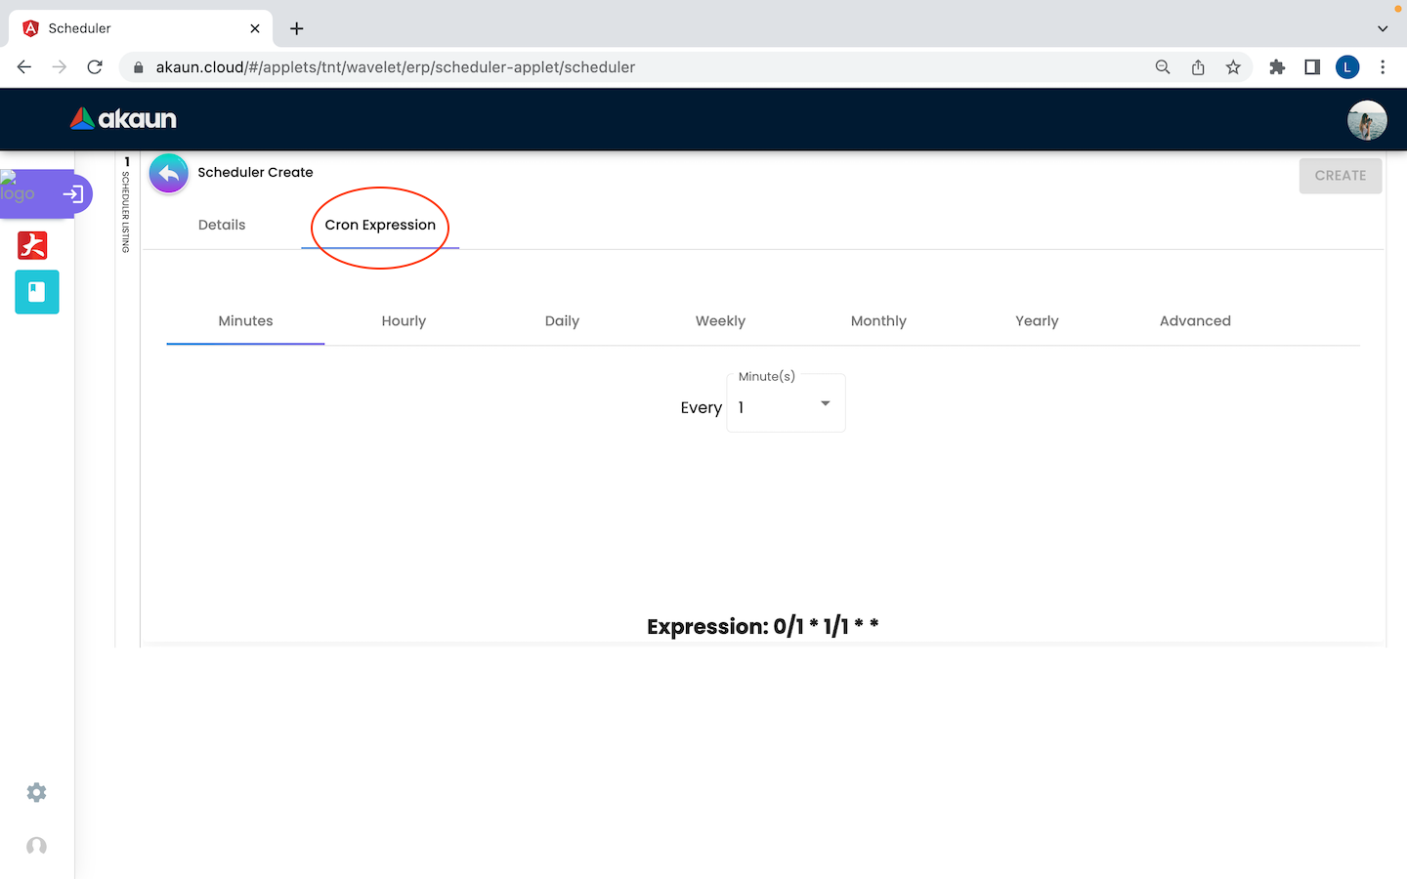Switch to the Advanced tab

(1195, 321)
